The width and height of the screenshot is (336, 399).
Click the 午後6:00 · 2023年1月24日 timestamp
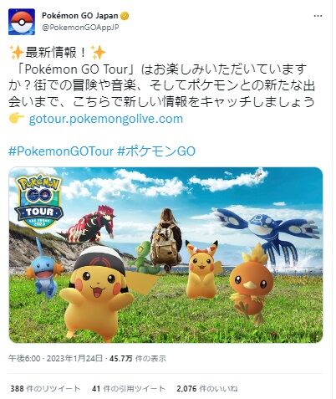pyautogui.click(x=55, y=358)
